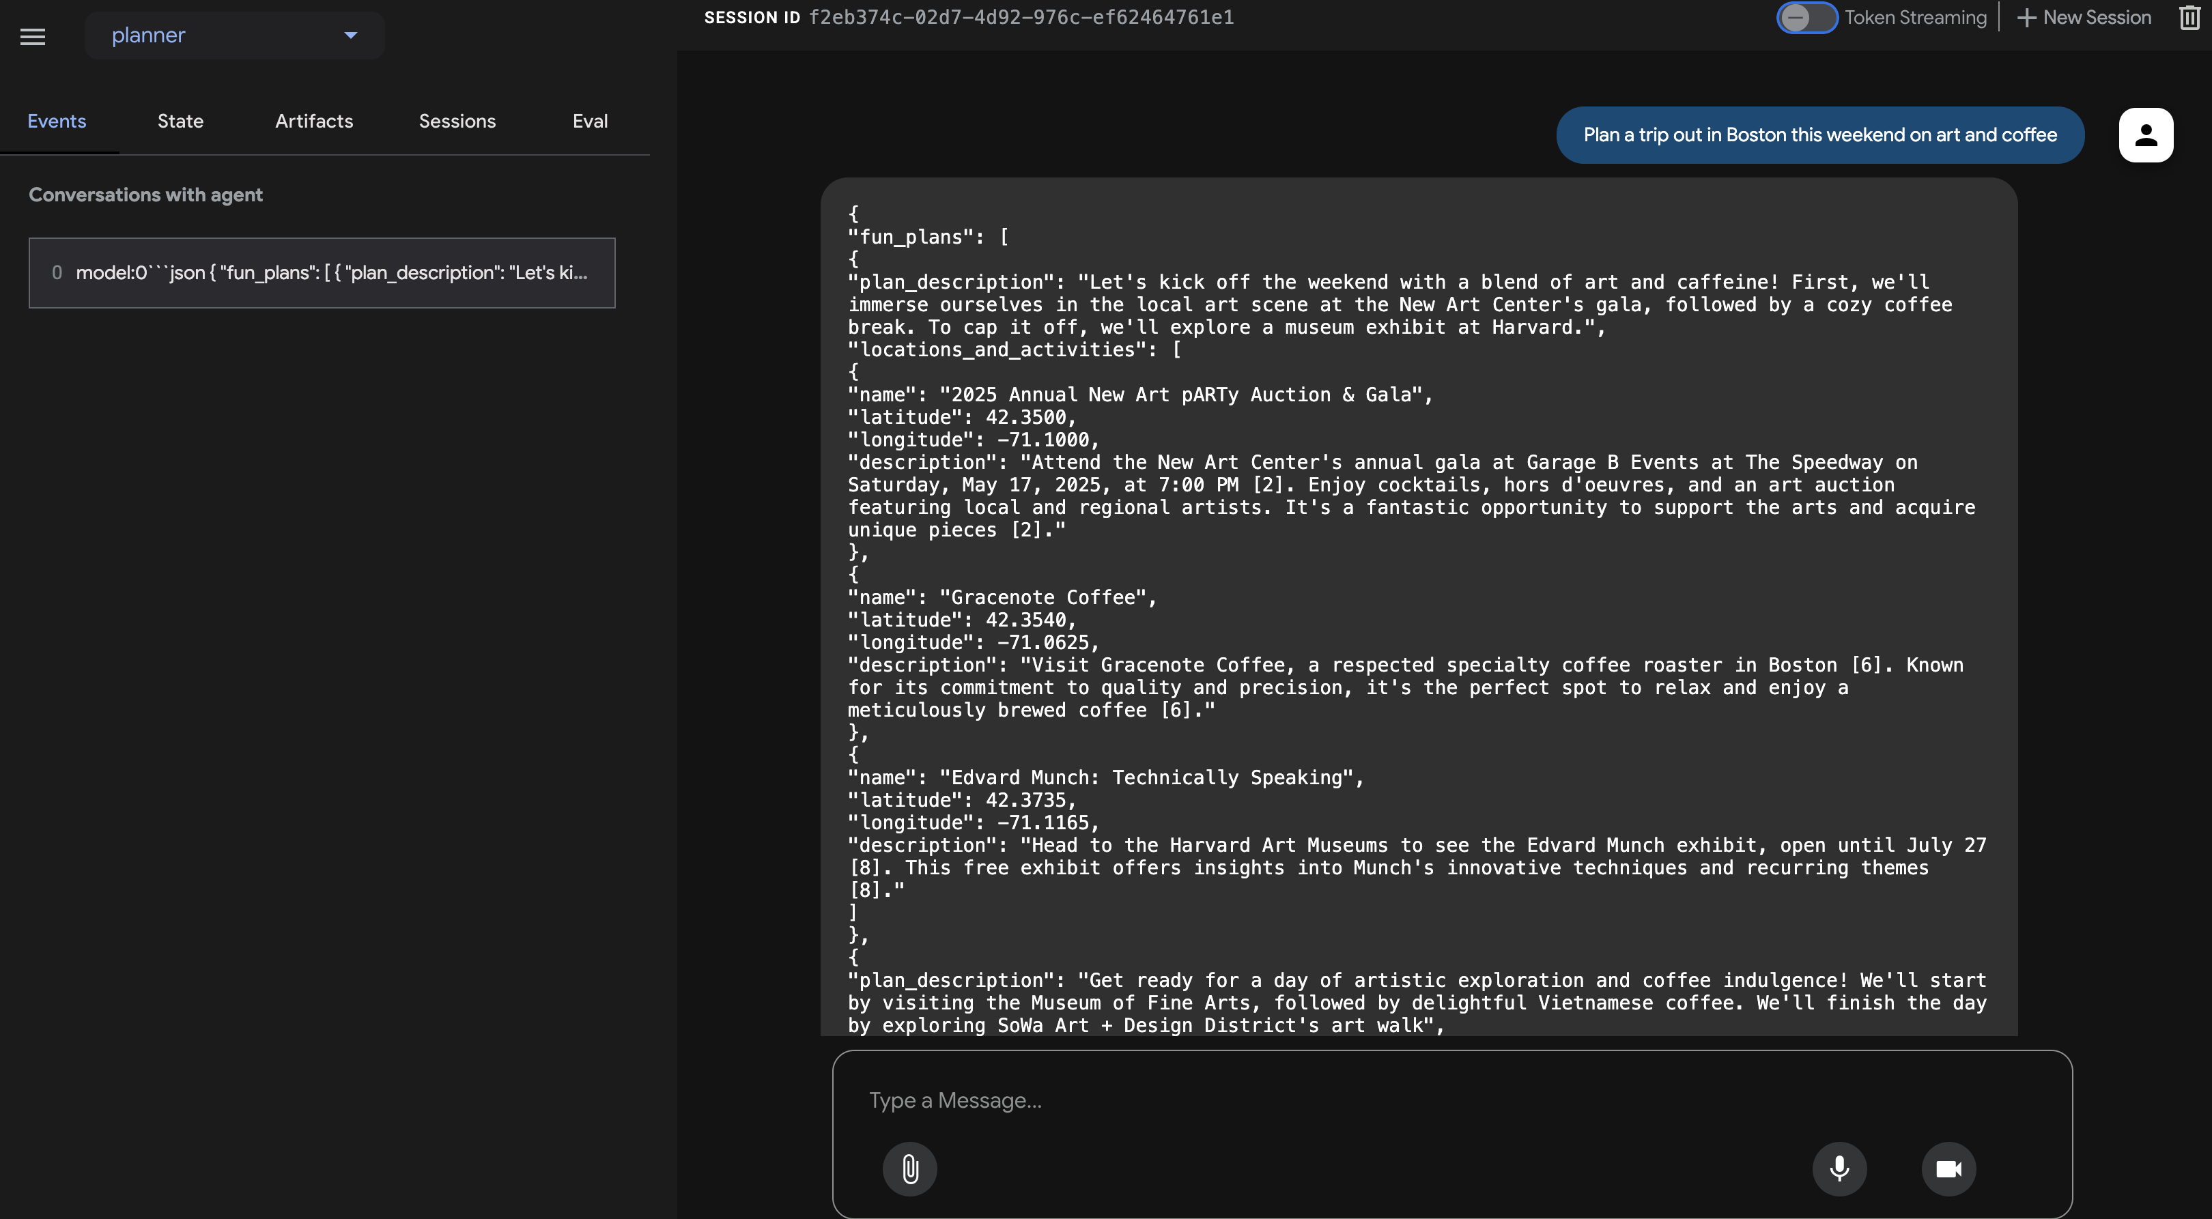View the Sessions tab
This screenshot has height=1219, width=2212.
point(457,121)
